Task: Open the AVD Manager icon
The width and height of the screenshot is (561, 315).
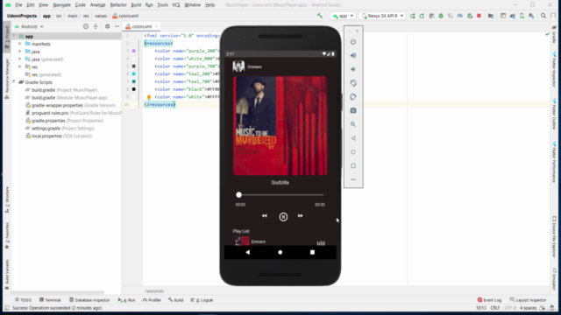Action: click(522, 16)
